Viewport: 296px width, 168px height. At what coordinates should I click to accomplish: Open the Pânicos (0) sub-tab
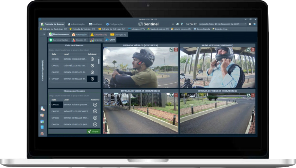[x=79, y=40]
